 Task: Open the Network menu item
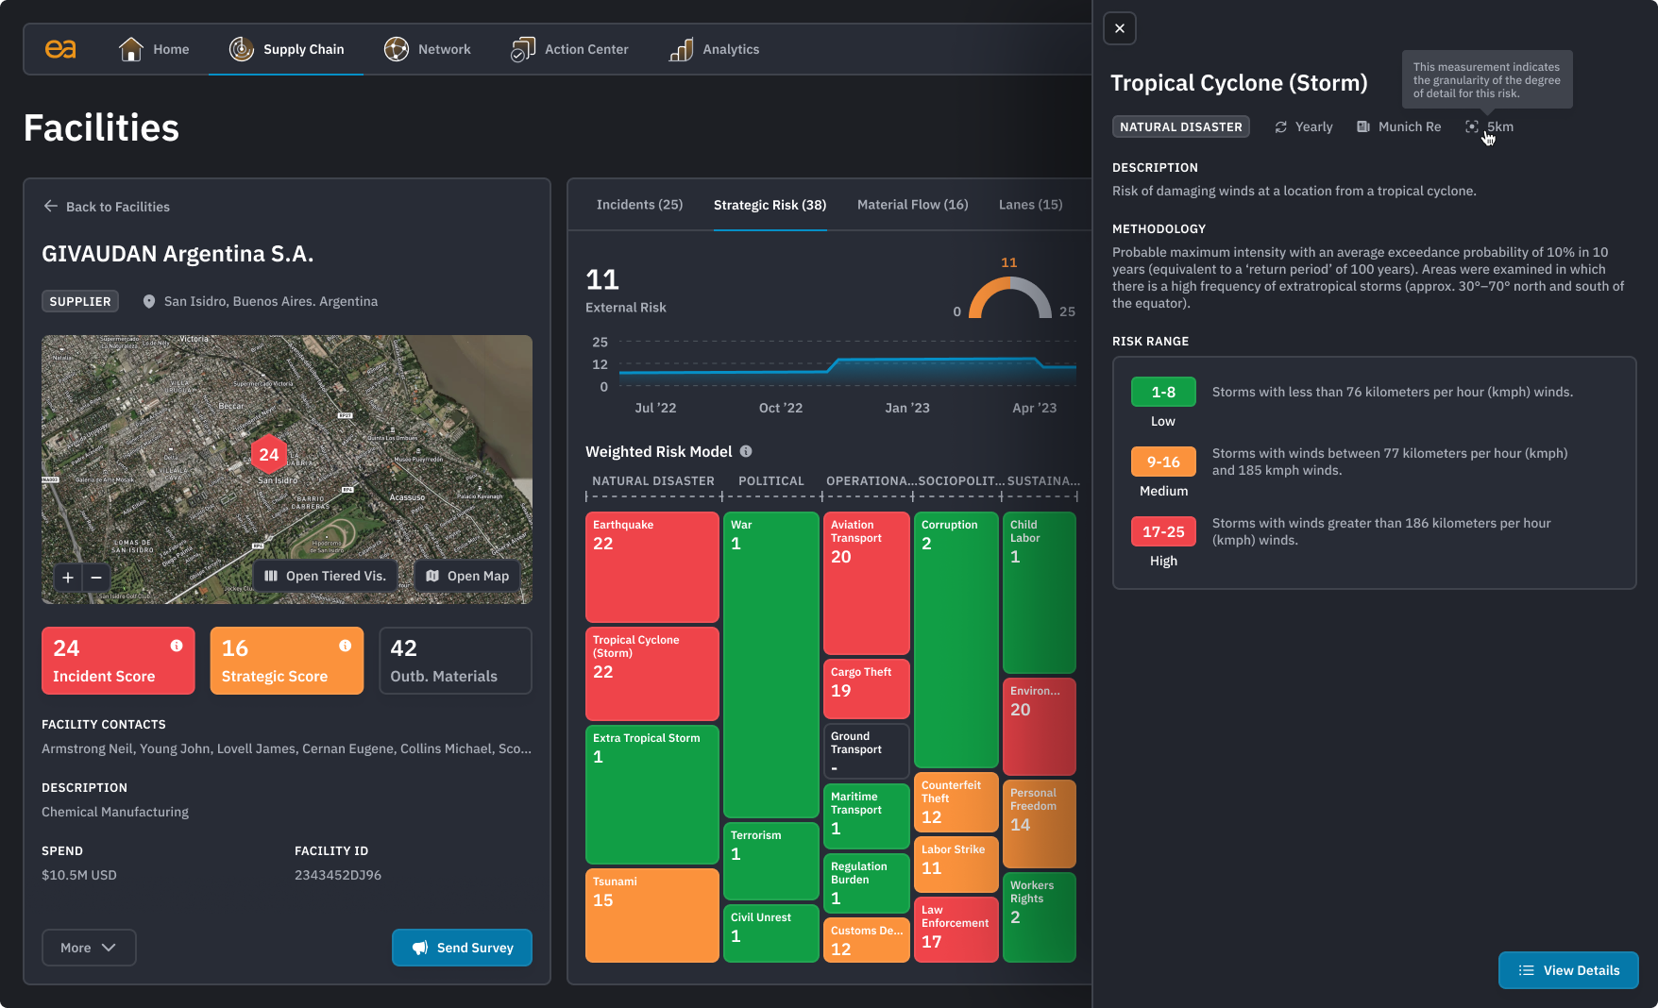coord(427,49)
